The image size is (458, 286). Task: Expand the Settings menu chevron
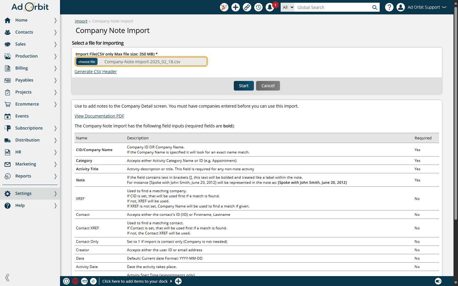point(56,193)
